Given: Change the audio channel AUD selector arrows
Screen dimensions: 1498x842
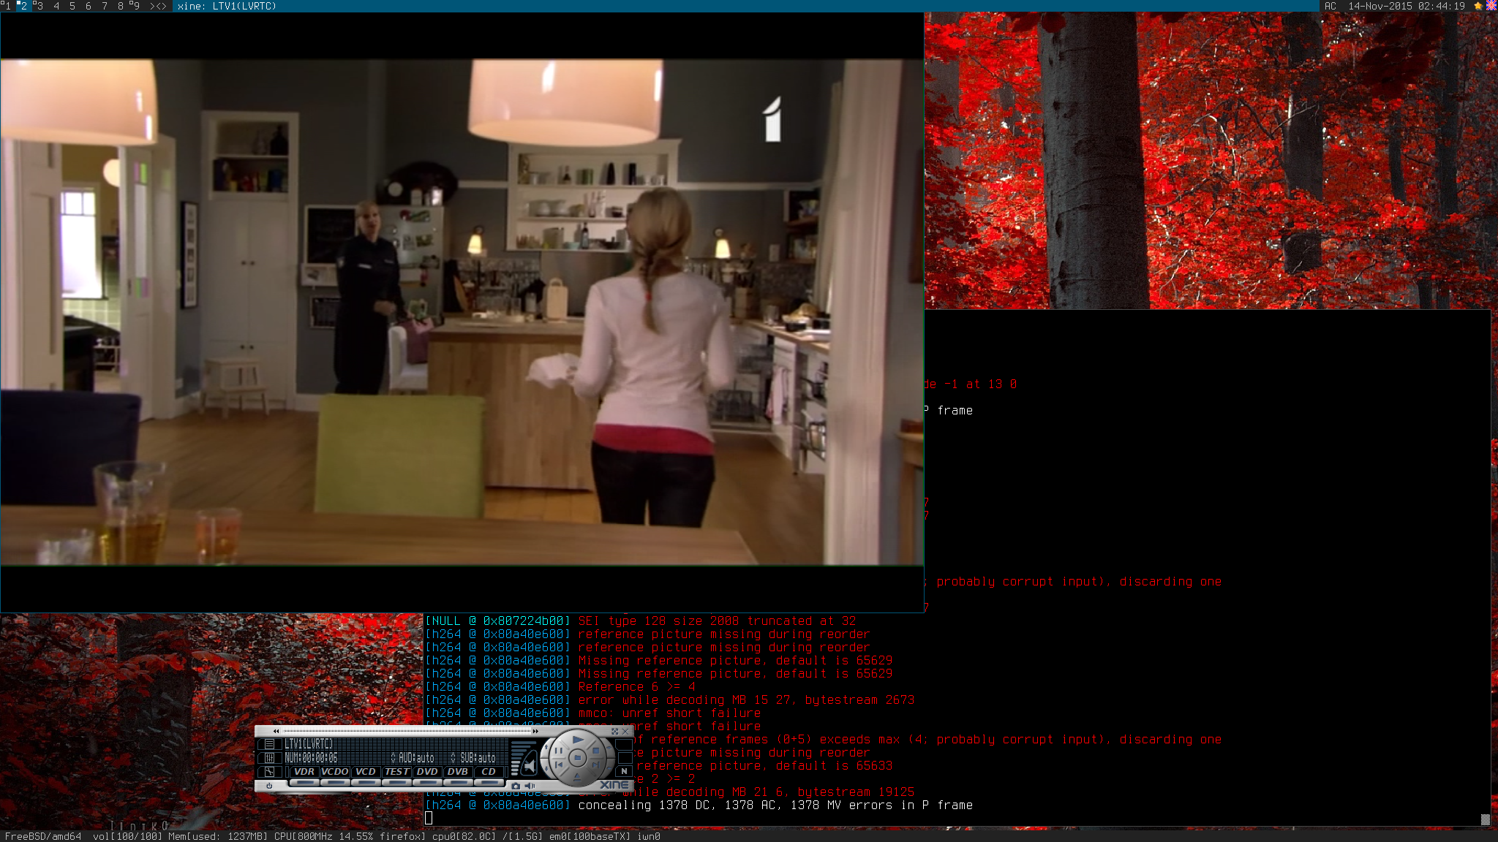Looking at the screenshot, I should tap(393, 758).
